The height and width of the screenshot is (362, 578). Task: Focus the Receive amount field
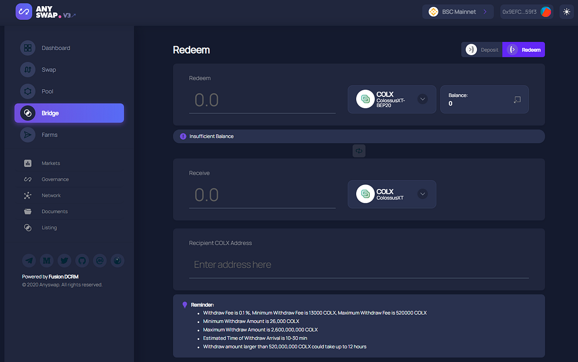coord(262,195)
